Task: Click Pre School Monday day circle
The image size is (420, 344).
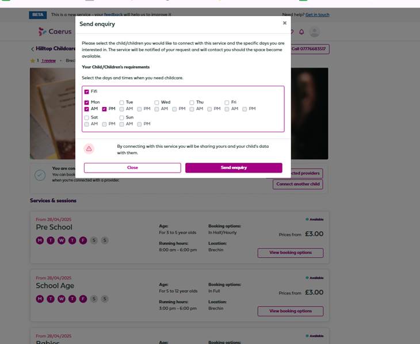Action: (x=40, y=240)
